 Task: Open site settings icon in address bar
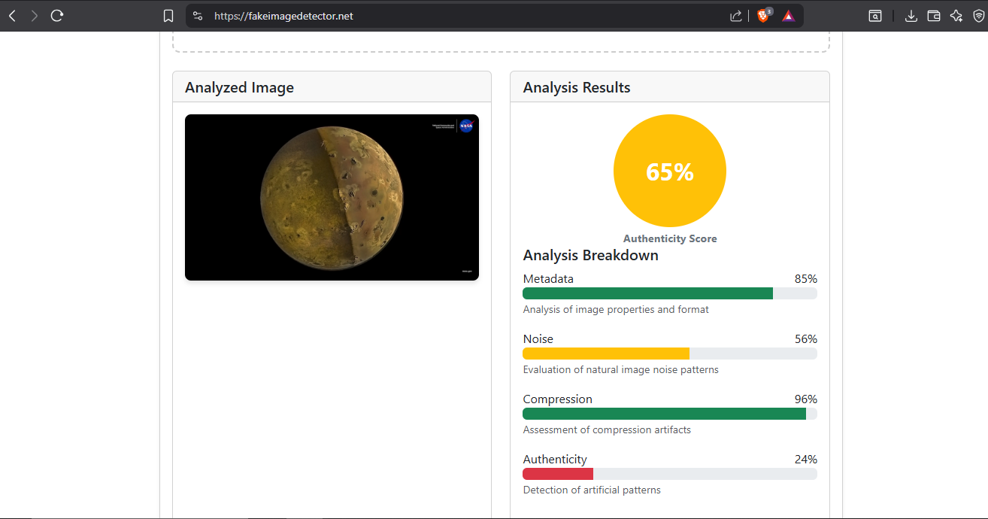point(197,16)
